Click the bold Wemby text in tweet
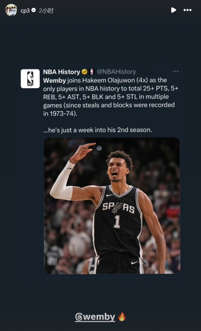Screen dimensions: 201x331 [x=54, y=80]
